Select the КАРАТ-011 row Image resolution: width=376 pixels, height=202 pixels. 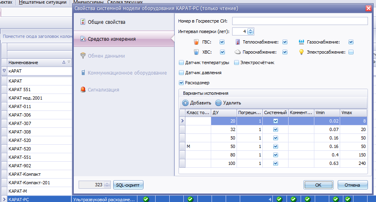39,106
